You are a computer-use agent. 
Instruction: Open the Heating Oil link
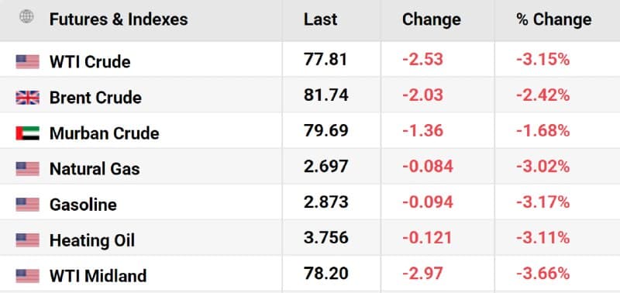91,240
